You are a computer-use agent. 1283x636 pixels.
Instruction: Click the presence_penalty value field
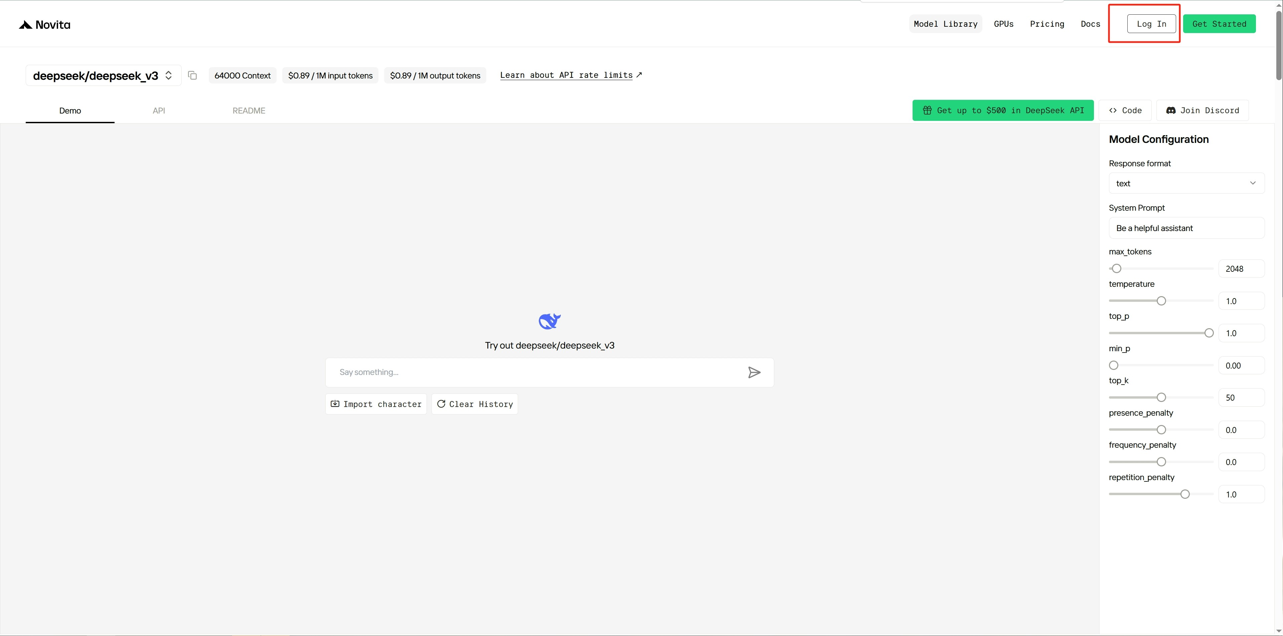click(x=1241, y=430)
